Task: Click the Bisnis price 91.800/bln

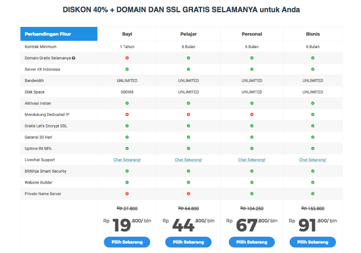Action: [x=312, y=225]
